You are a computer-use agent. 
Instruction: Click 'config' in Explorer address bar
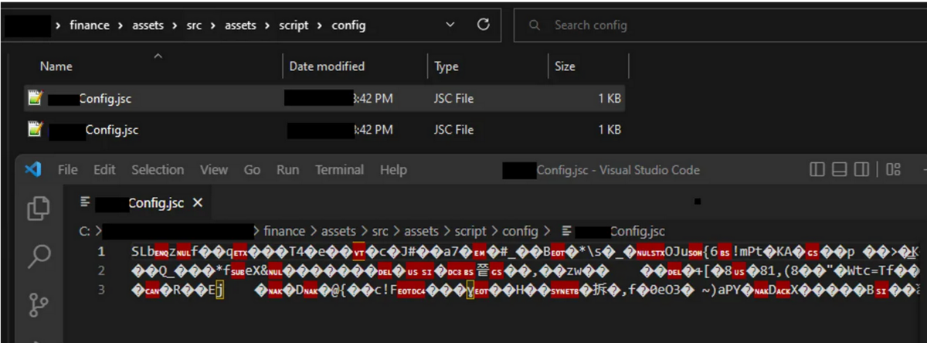[348, 25]
